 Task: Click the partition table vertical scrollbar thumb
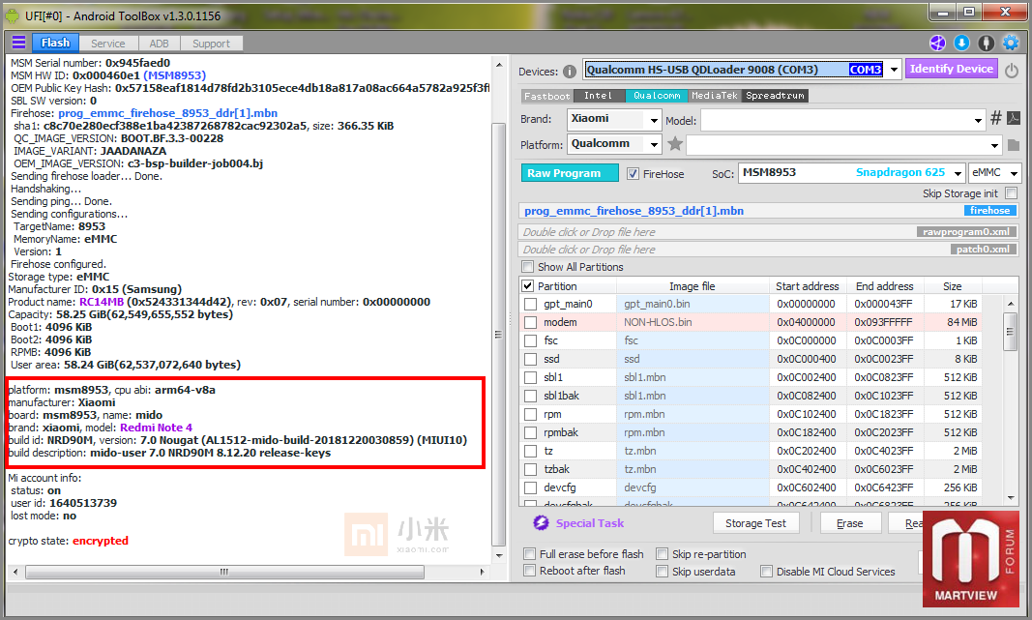click(x=1011, y=333)
